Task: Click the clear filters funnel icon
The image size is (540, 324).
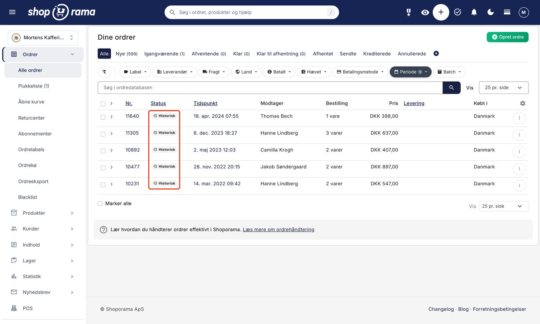Action: pos(104,72)
